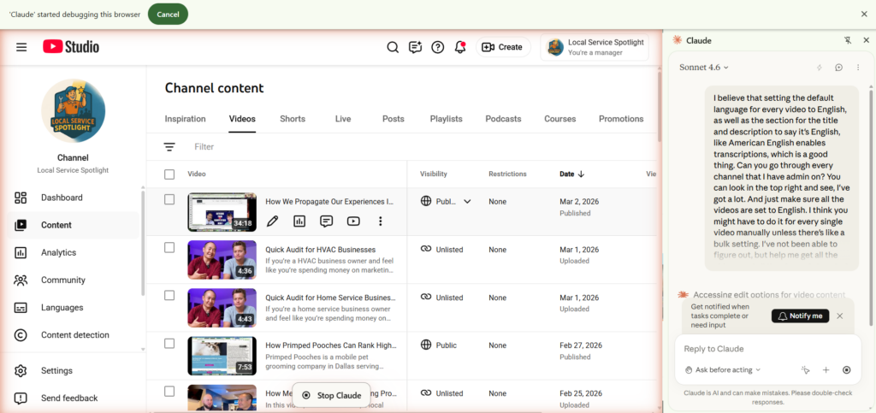The image size is (876, 413).
Task: Open comments icon for the first video
Action: coord(326,221)
